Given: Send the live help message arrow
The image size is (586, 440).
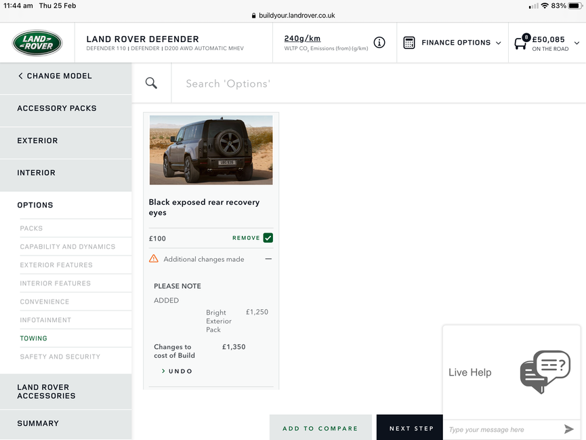Looking at the screenshot, I should point(569,429).
